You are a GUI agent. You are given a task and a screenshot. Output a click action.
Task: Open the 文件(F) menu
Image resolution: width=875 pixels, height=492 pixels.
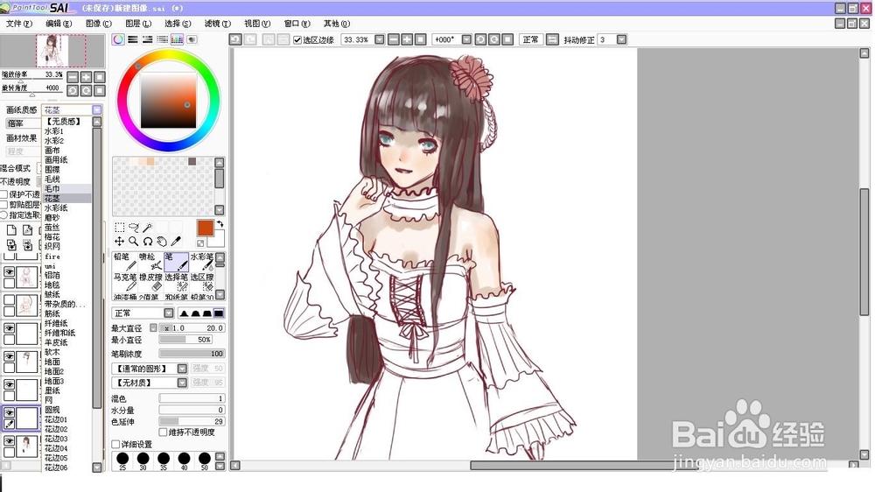(x=19, y=24)
